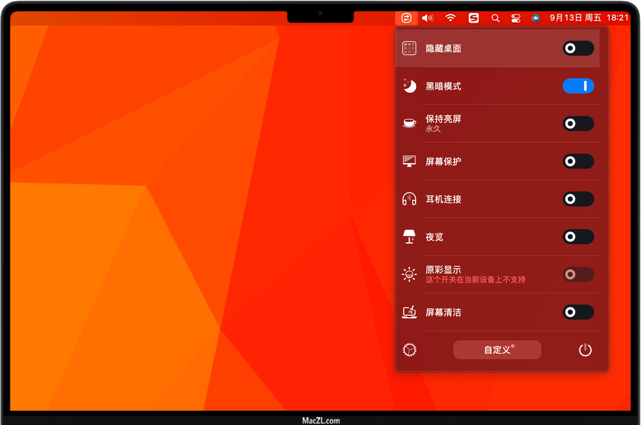641x425 pixels.
Task: Open preferences via gear icon
Action: [x=409, y=350]
